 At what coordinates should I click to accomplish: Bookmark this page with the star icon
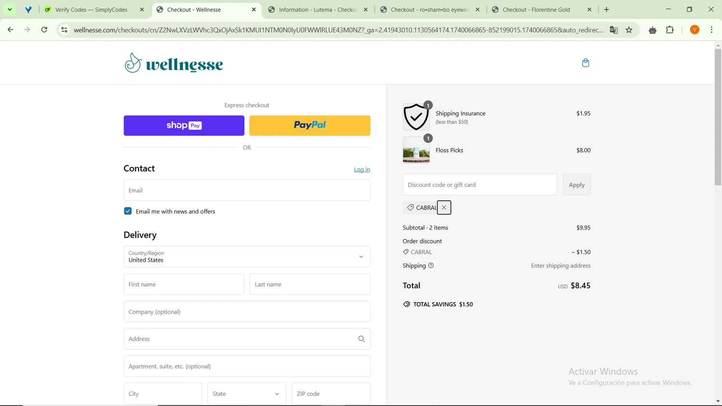click(x=629, y=30)
